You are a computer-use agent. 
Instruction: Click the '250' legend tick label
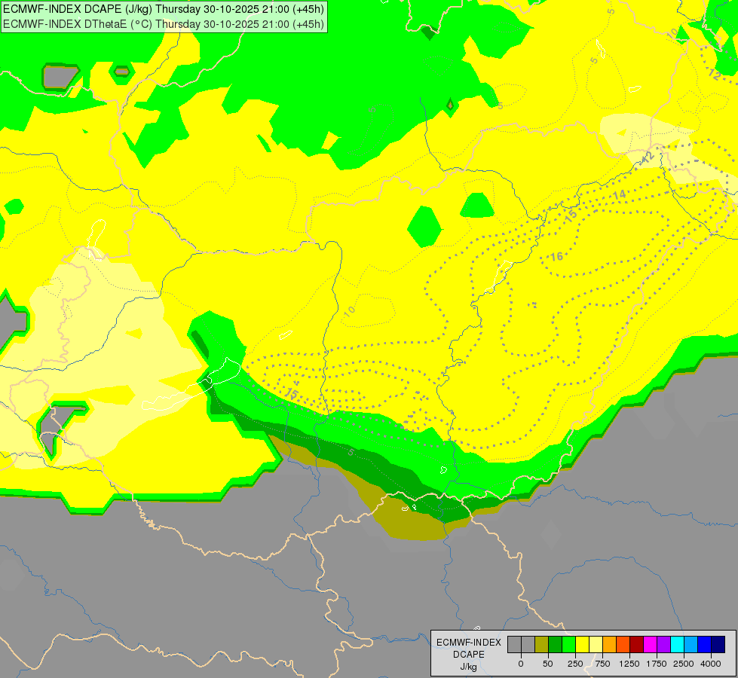pyautogui.click(x=575, y=664)
